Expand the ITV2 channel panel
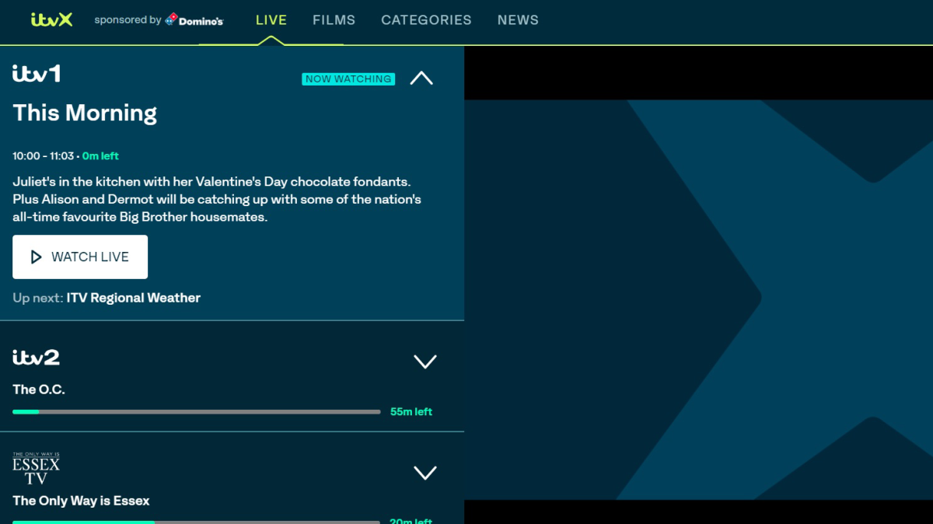The height and width of the screenshot is (524, 933). click(x=425, y=362)
